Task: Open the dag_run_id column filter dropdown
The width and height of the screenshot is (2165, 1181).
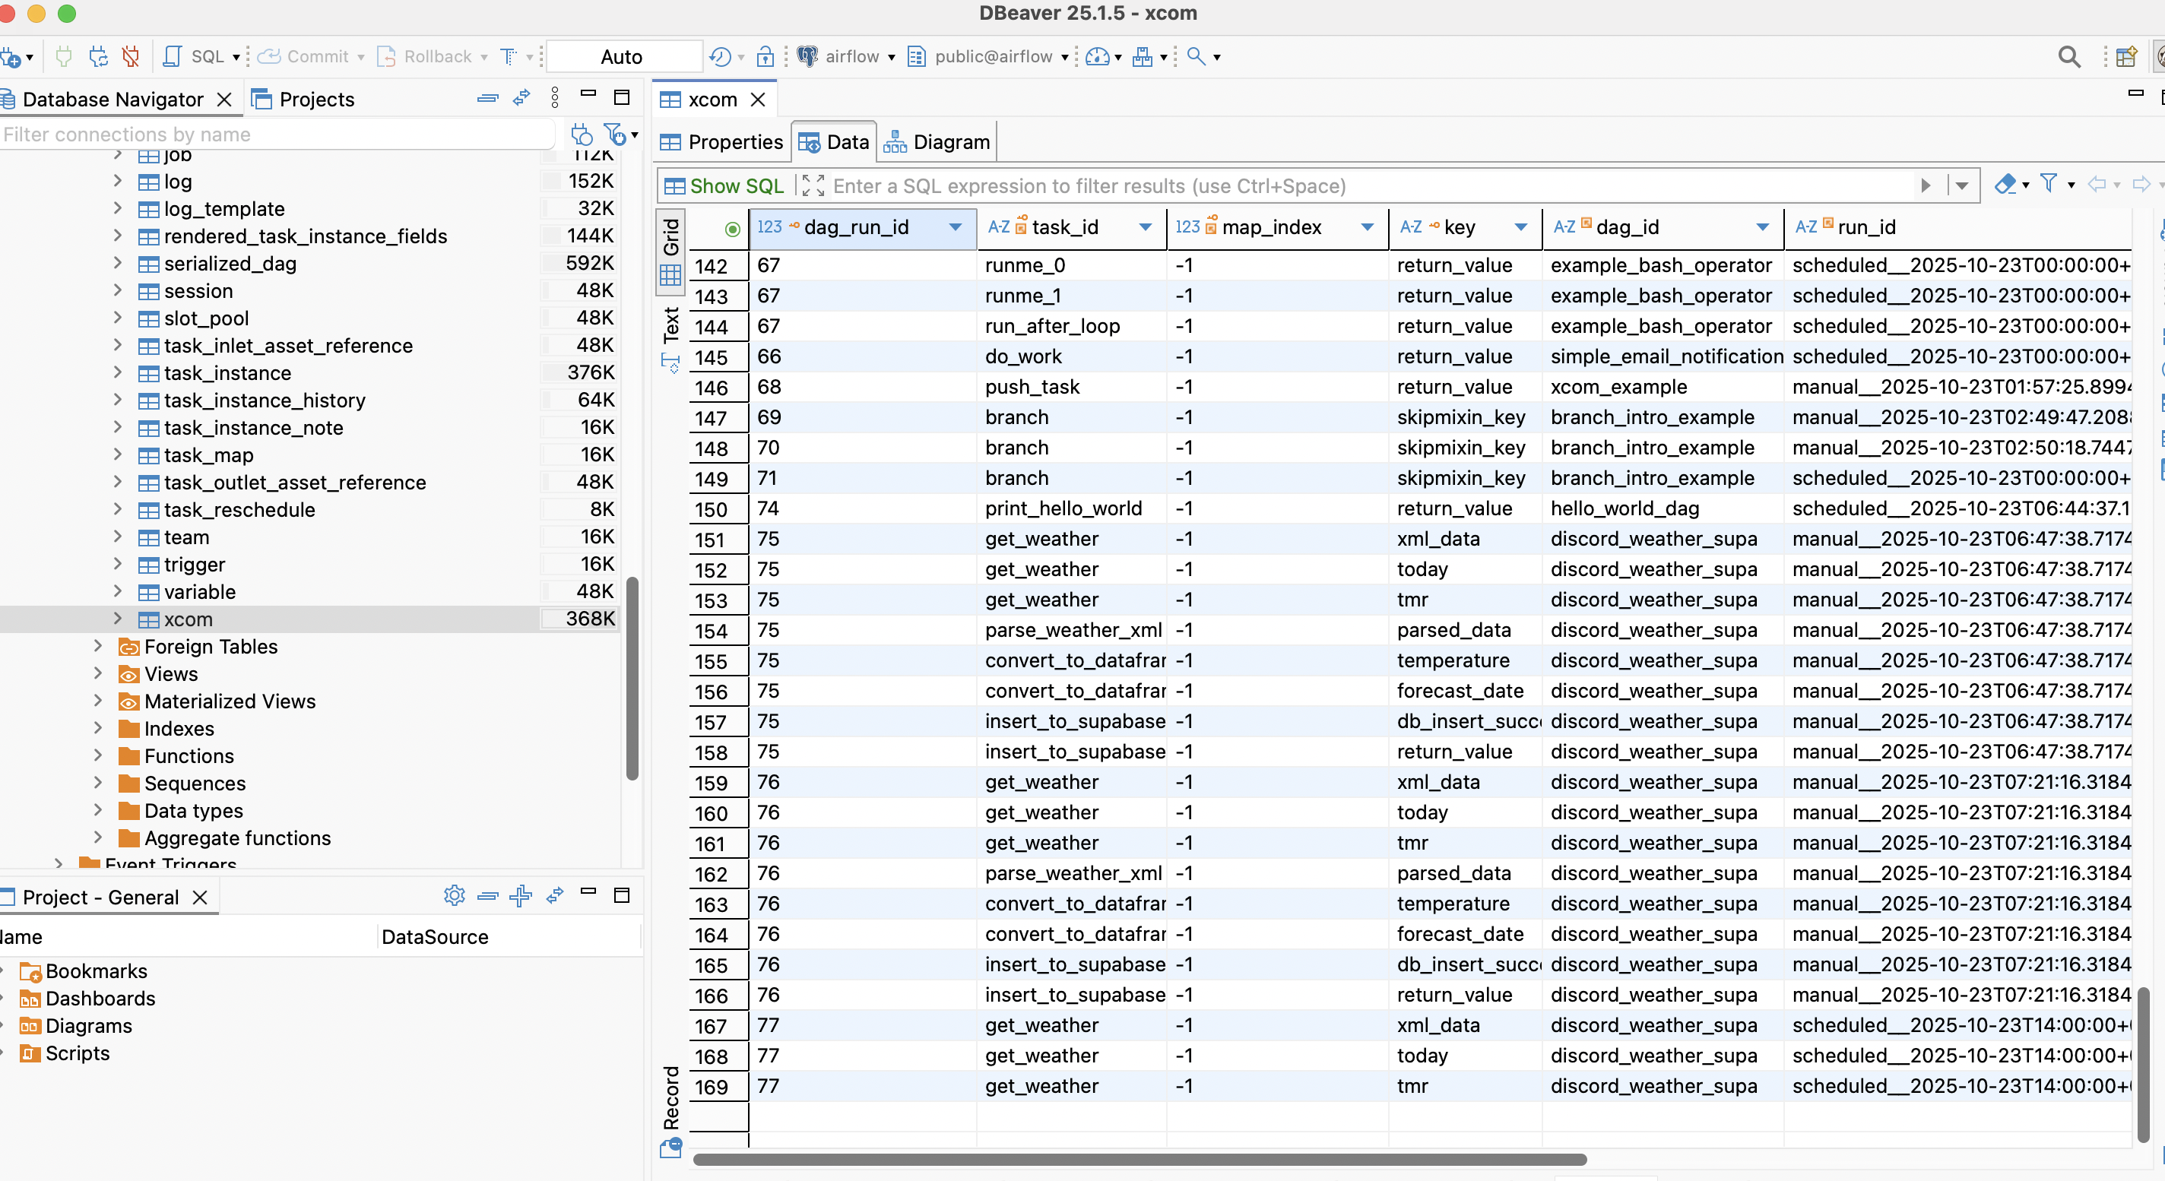Action: [x=955, y=226]
